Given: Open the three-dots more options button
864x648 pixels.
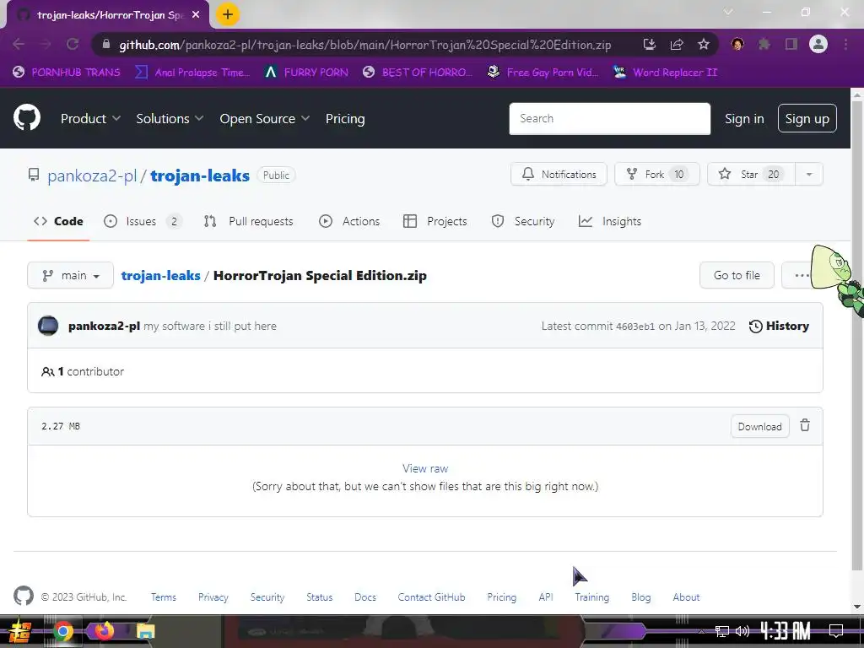Looking at the screenshot, I should pyautogui.click(x=802, y=275).
